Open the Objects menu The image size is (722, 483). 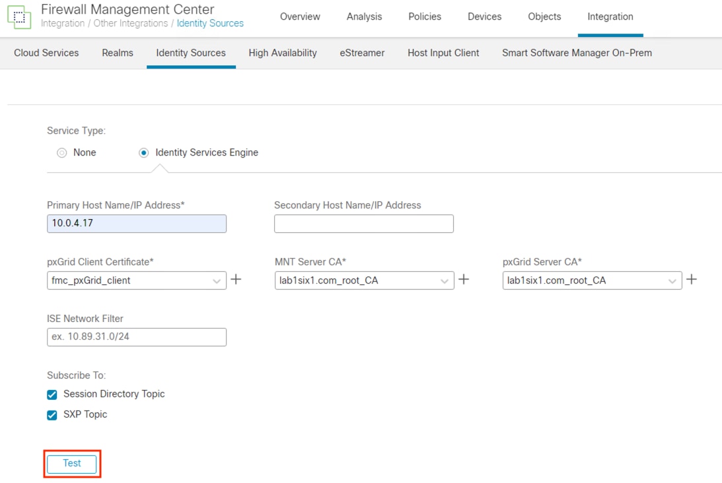click(544, 16)
